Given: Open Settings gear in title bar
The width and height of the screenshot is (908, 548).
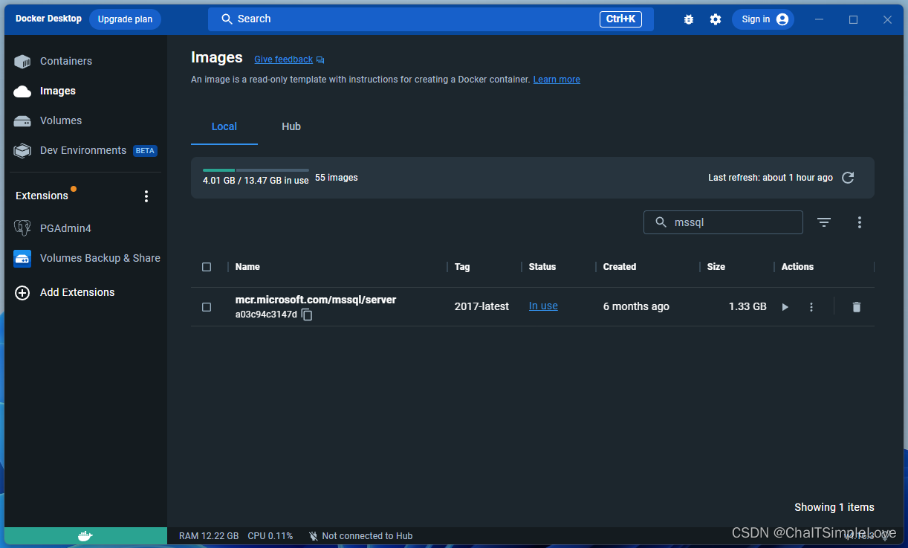Looking at the screenshot, I should click(716, 19).
